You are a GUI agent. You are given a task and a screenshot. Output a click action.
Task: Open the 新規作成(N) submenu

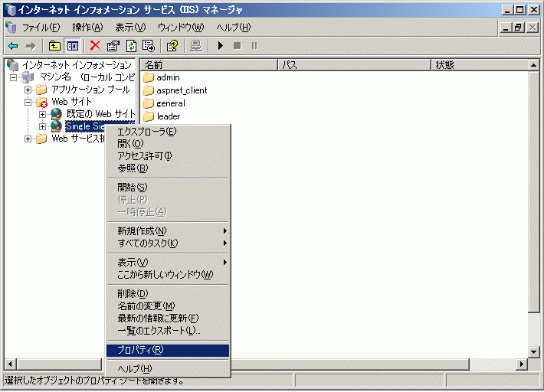tap(168, 230)
